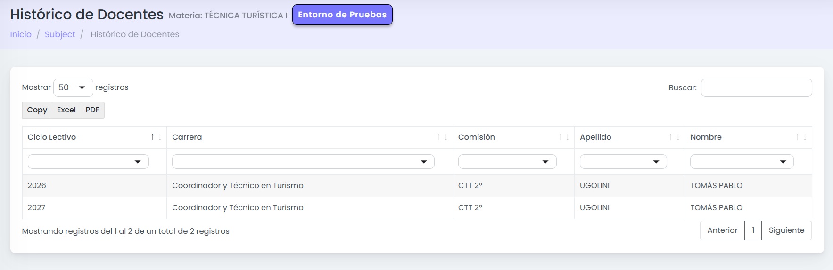Click the Entorno de Pruebas button
The width and height of the screenshot is (833, 270).
pos(342,15)
